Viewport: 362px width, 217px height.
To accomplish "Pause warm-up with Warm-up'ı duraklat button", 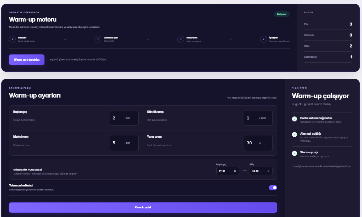I will click(x=27, y=60).
